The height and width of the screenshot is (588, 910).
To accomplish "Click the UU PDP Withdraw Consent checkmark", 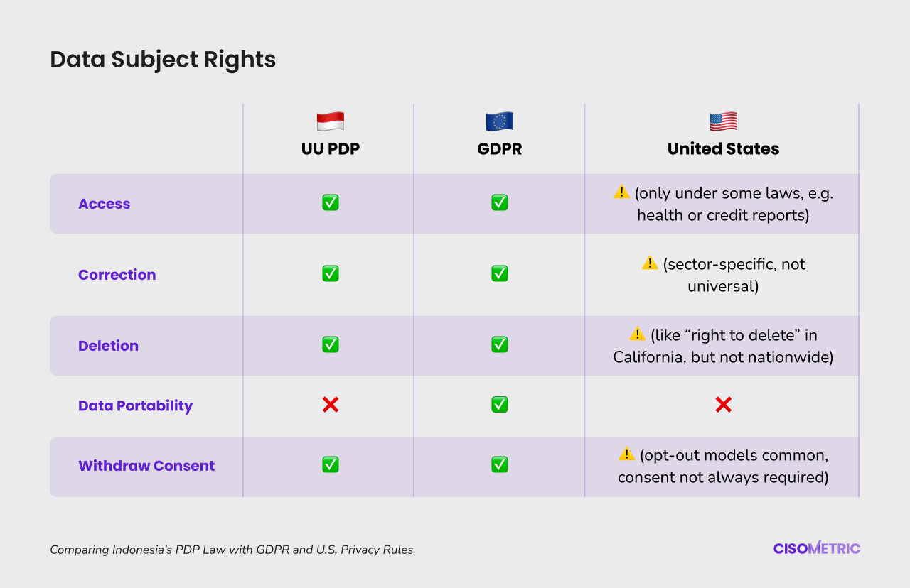I will click(330, 464).
